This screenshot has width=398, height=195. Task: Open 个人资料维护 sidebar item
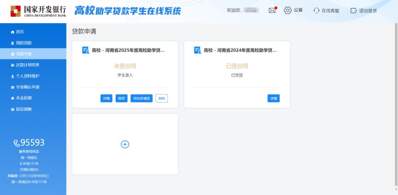[27, 76]
